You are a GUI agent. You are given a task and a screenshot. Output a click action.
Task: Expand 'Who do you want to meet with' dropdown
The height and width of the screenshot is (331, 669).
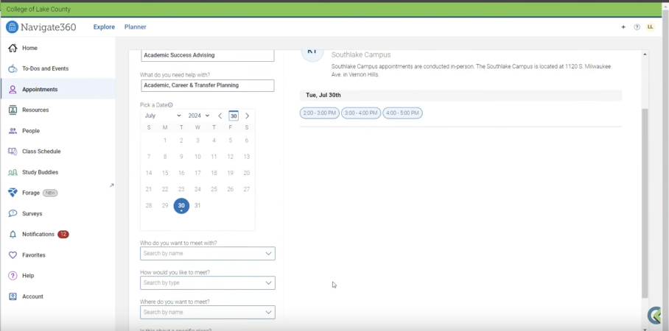(x=207, y=254)
